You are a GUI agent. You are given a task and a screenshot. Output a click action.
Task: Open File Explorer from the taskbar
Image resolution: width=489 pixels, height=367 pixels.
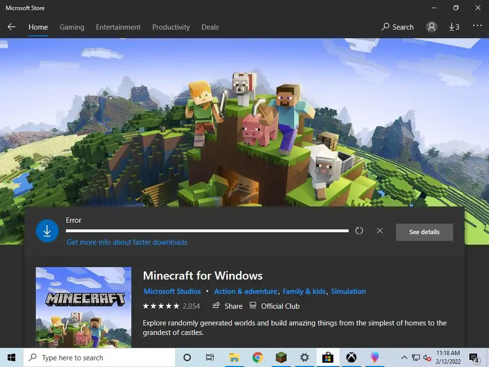(234, 357)
